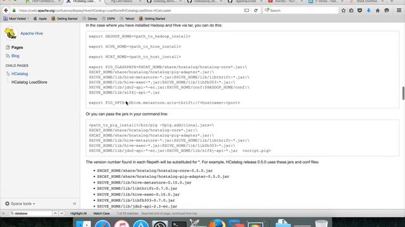Image resolution: width=405 pixels, height=227 pixels.
Task: Select HCatalog LoadStore in page tree
Action: tap(29, 83)
